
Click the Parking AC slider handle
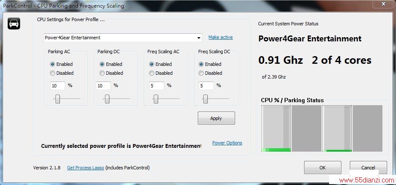[58, 99]
